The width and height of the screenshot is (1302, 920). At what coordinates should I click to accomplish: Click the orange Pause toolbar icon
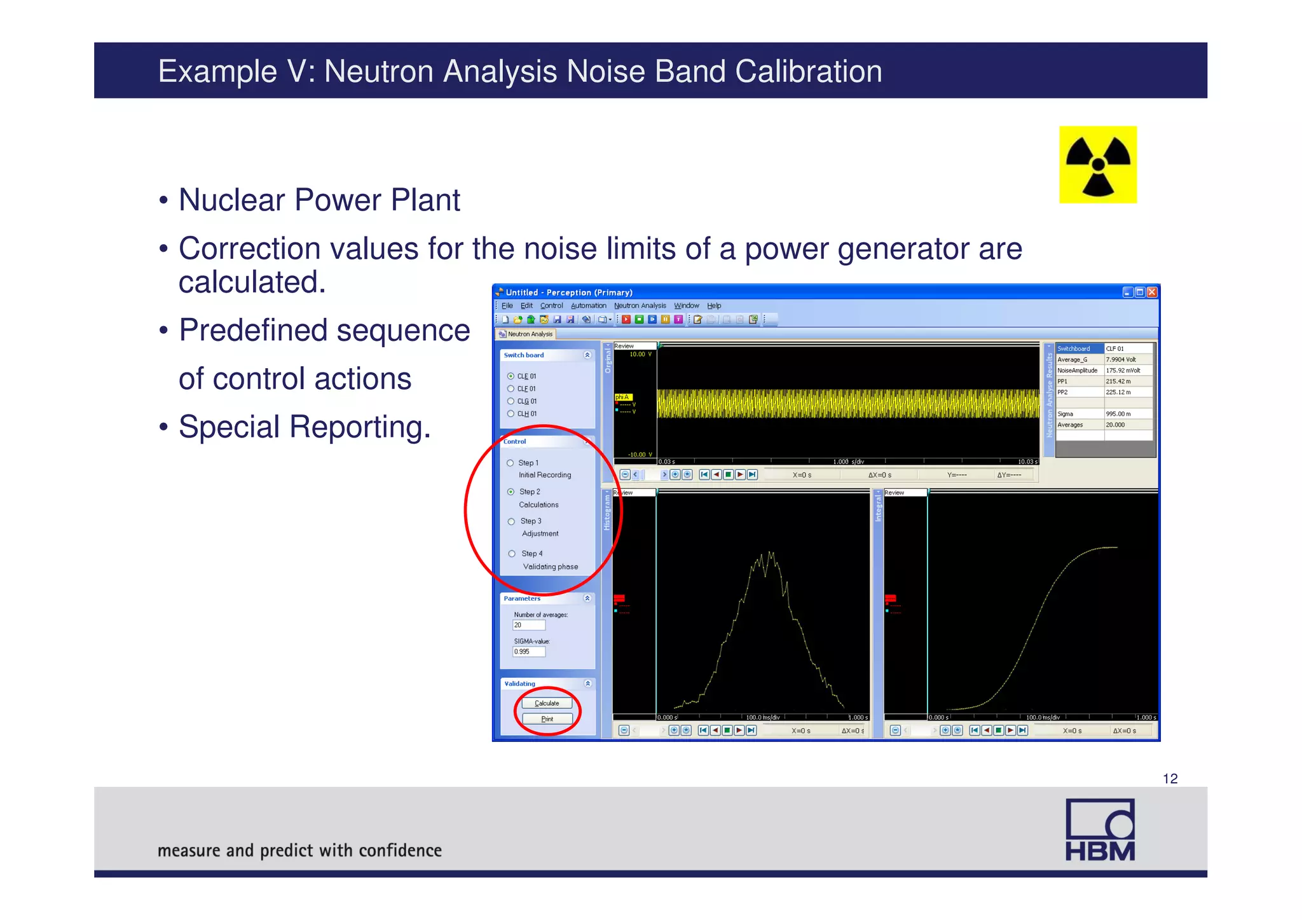pos(665,319)
